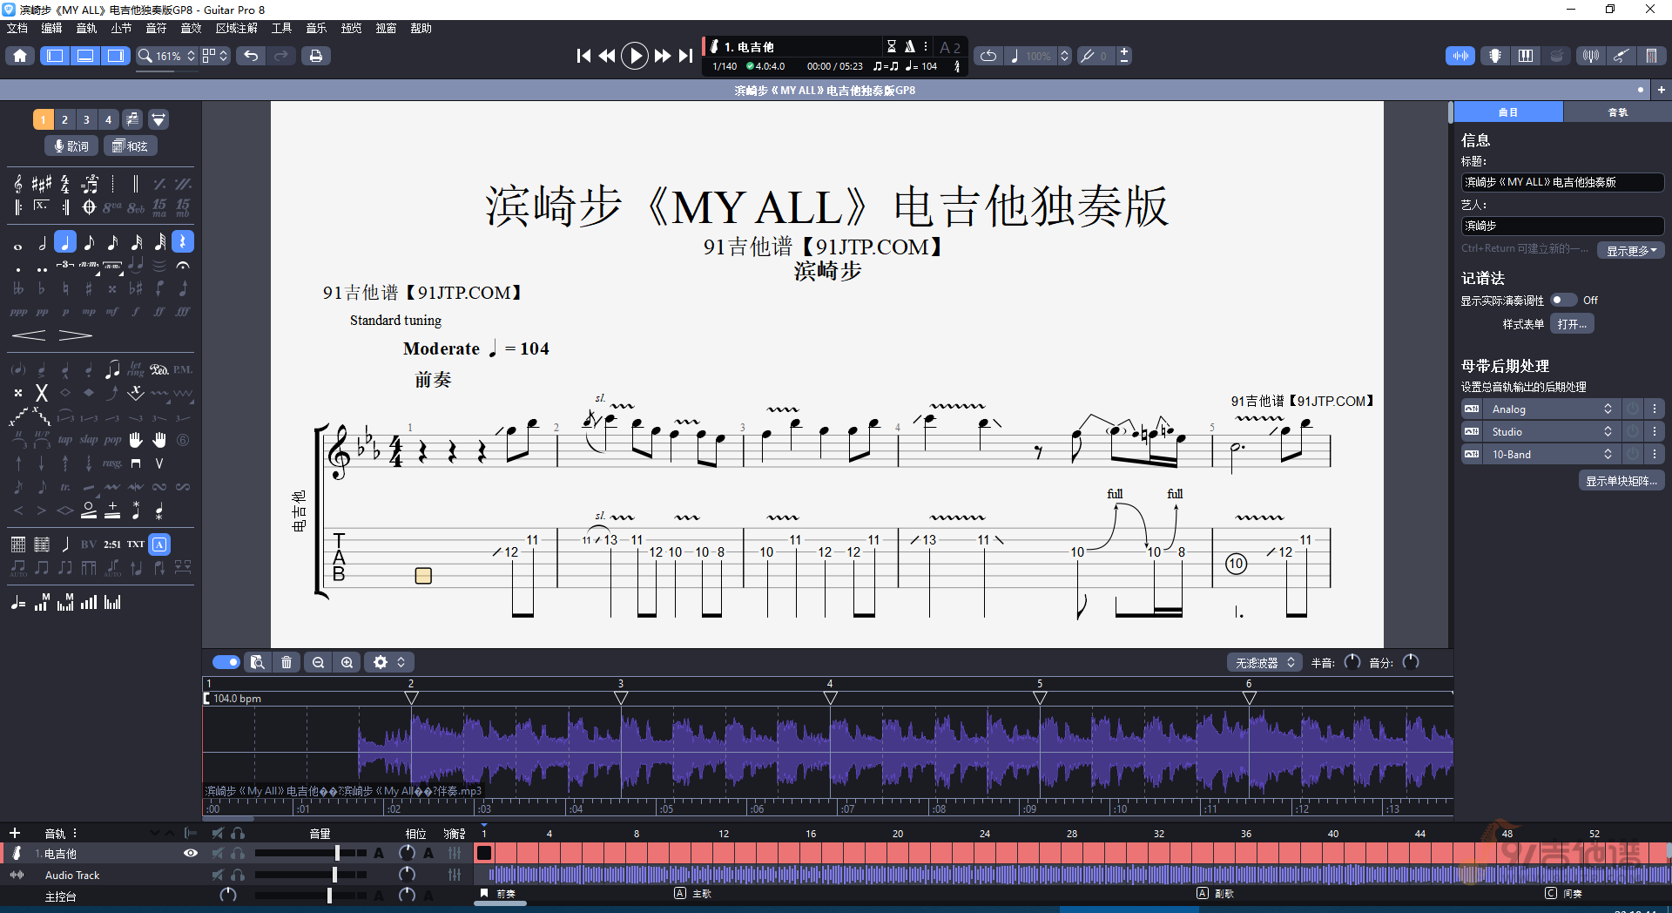Image resolution: width=1672 pixels, height=913 pixels.
Task: Open the 文档 file menu
Action: pos(17,28)
